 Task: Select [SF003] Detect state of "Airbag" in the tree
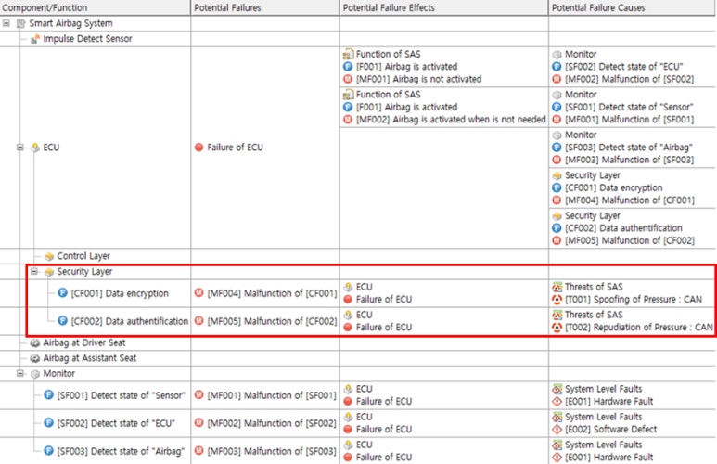point(122,451)
